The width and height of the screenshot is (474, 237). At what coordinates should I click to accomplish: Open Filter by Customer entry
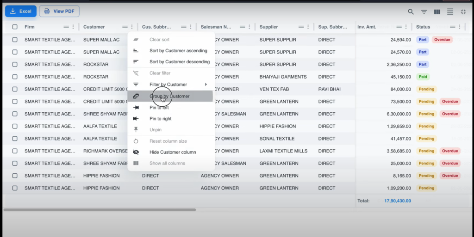171,85
